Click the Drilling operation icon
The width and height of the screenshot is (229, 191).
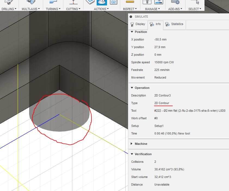9,2
